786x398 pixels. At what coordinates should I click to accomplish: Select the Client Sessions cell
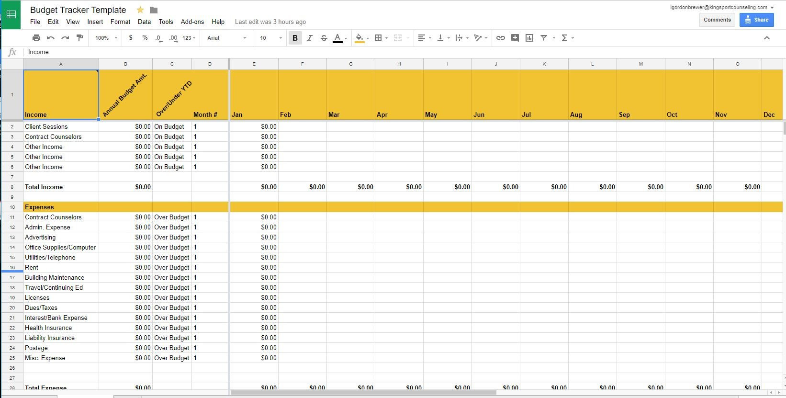pos(61,126)
